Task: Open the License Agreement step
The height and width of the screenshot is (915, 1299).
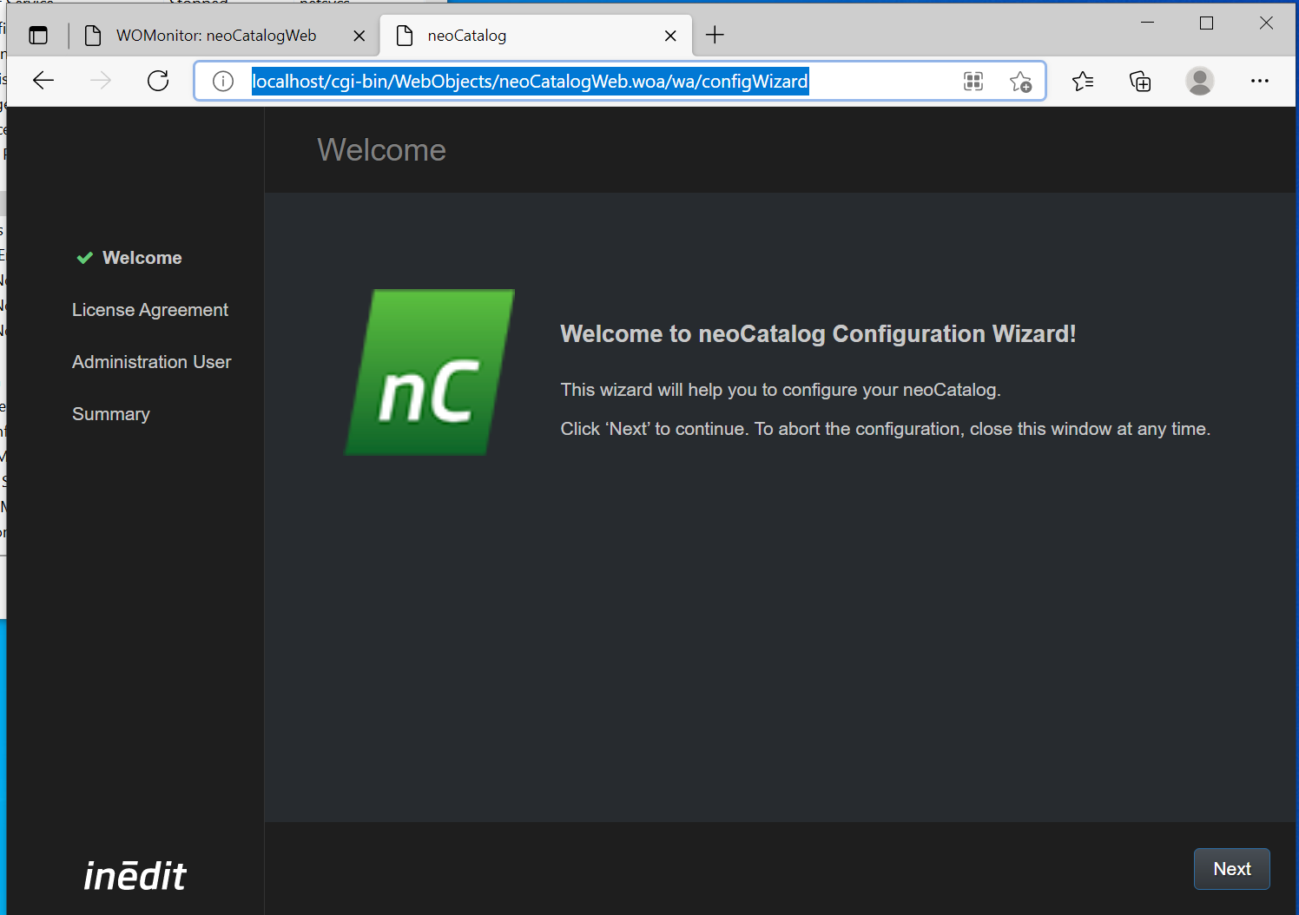Action: (x=150, y=310)
